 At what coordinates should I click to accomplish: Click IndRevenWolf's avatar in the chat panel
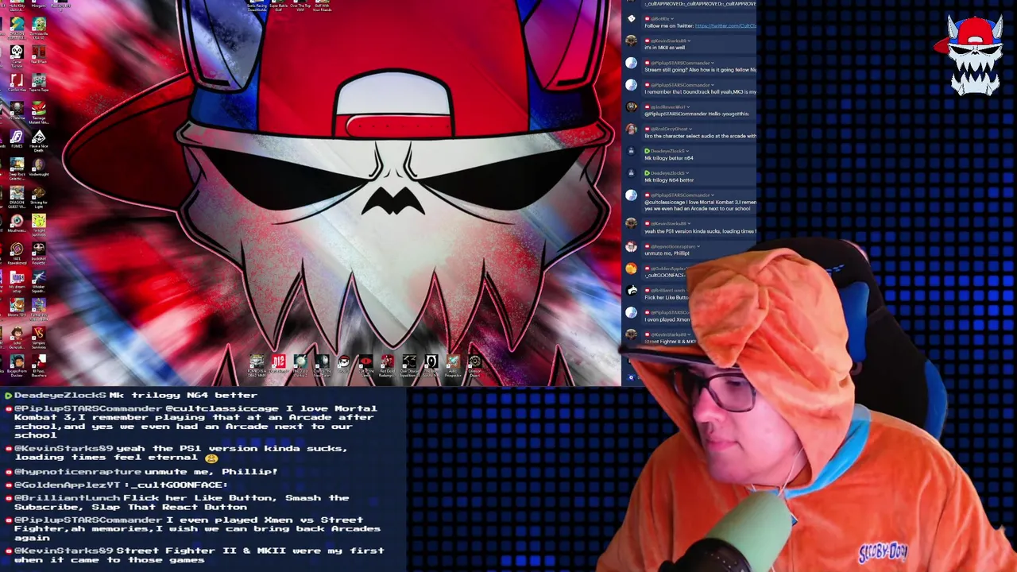pyautogui.click(x=631, y=106)
